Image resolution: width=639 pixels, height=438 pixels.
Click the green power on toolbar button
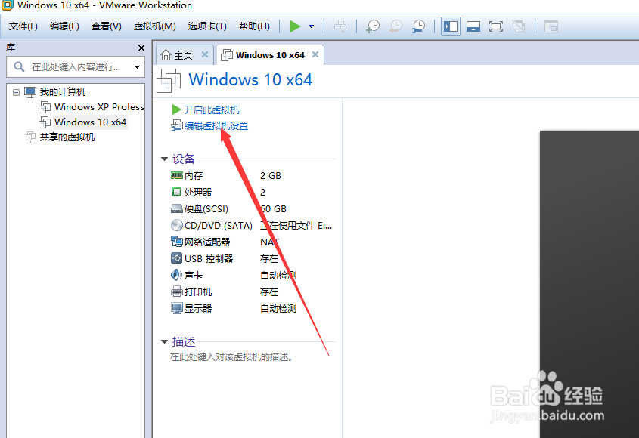coord(295,26)
